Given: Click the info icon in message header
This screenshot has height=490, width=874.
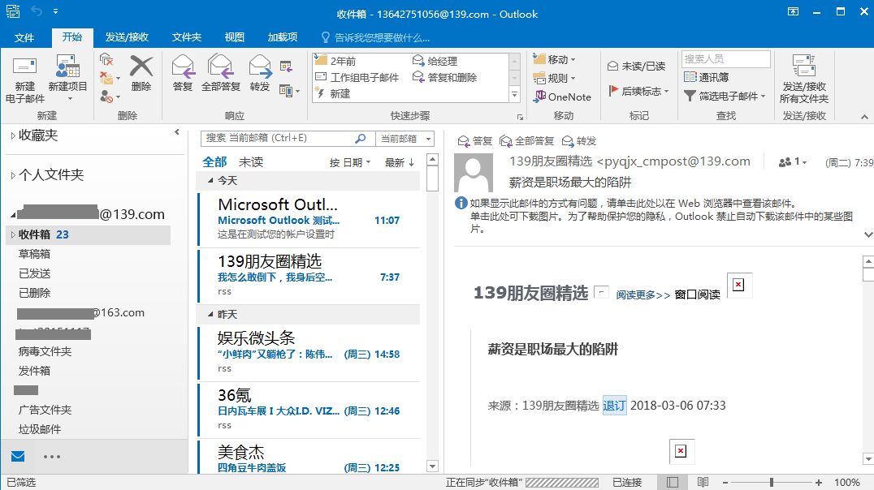Looking at the screenshot, I should [x=461, y=204].
